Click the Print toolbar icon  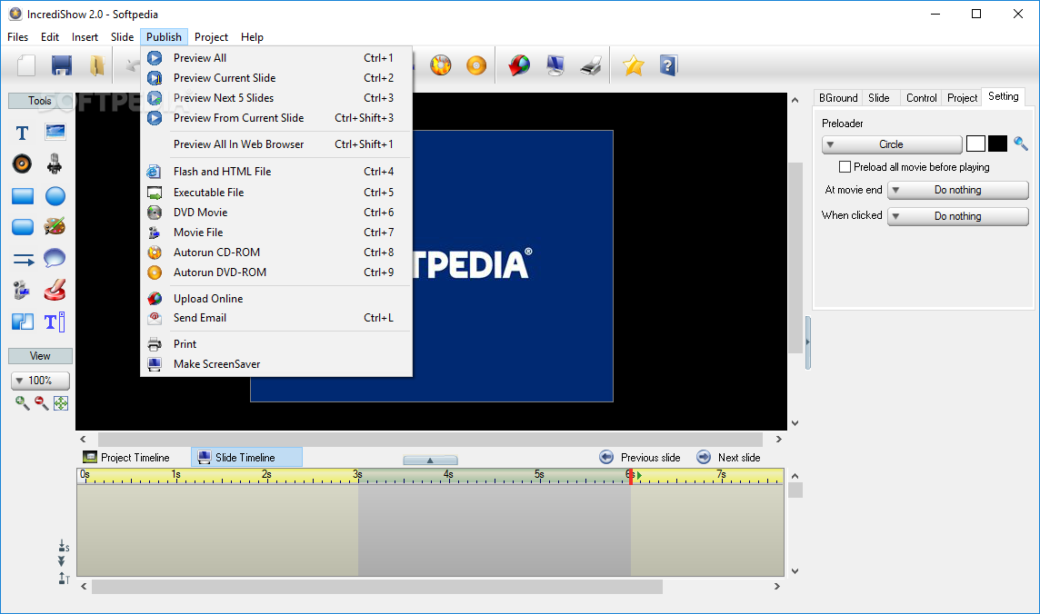pyautogui.click(x=590, y=64)
